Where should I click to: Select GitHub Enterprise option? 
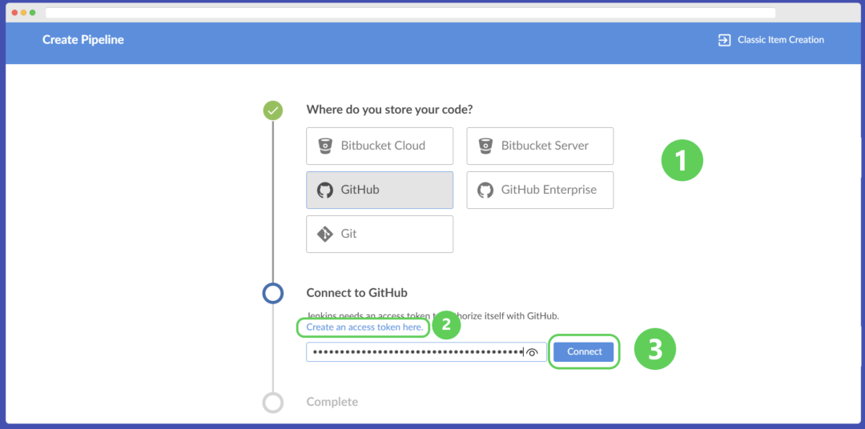[x=540, y=190]
